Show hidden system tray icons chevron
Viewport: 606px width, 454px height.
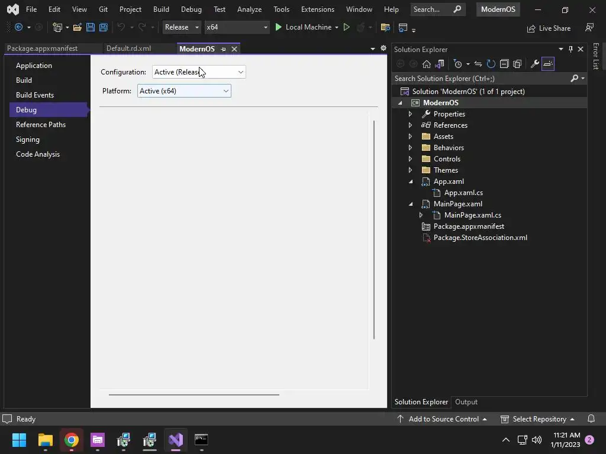click(505, 440)
